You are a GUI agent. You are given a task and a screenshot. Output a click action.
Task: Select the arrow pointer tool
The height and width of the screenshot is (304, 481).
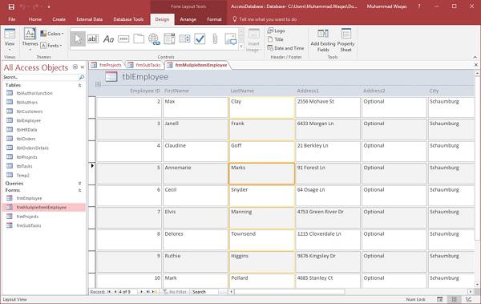coord(78,39)
